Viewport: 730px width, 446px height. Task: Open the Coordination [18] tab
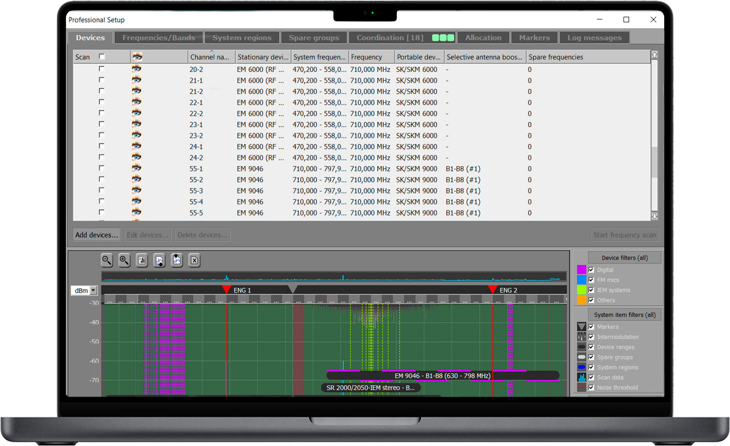click(x=389, y=38)
